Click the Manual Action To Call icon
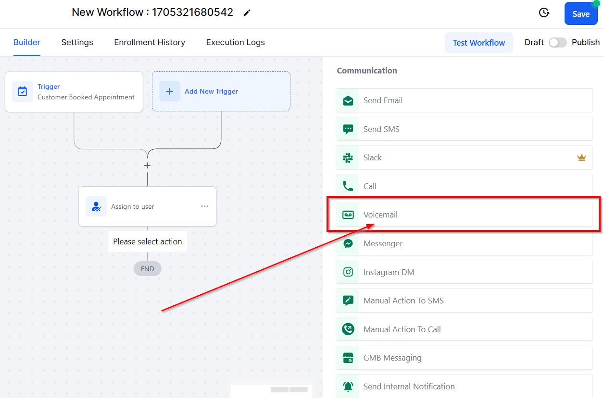Image resolution: width=604 pixels, height=398 pixels. coord(348,329)
